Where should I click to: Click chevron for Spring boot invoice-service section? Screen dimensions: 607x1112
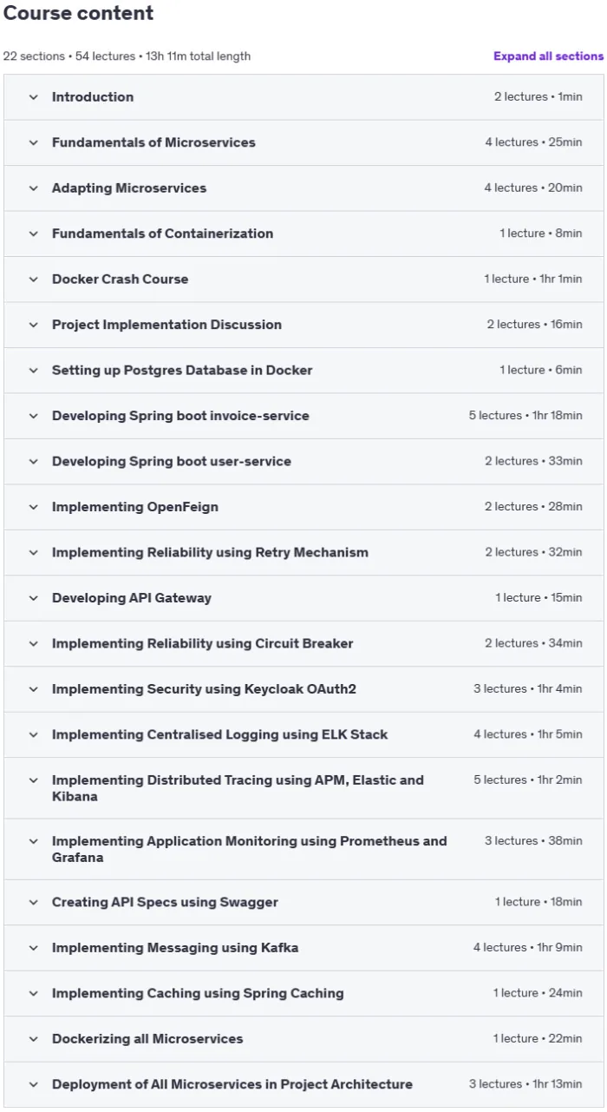(34, 416)
